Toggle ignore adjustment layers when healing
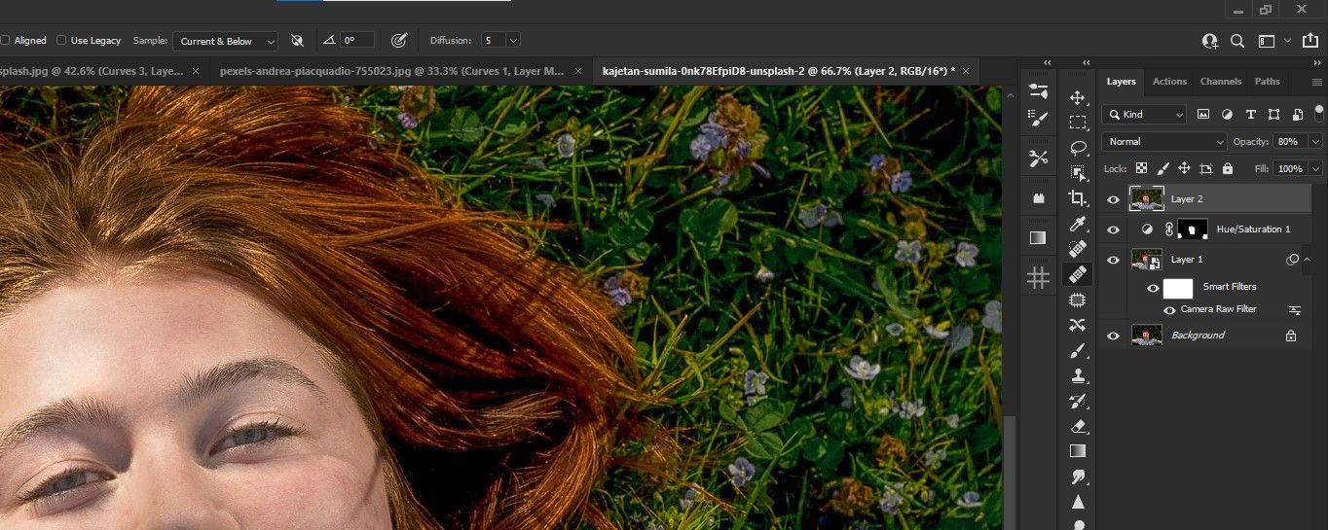This screenshot has height=530, width=1328. (297, 41)
